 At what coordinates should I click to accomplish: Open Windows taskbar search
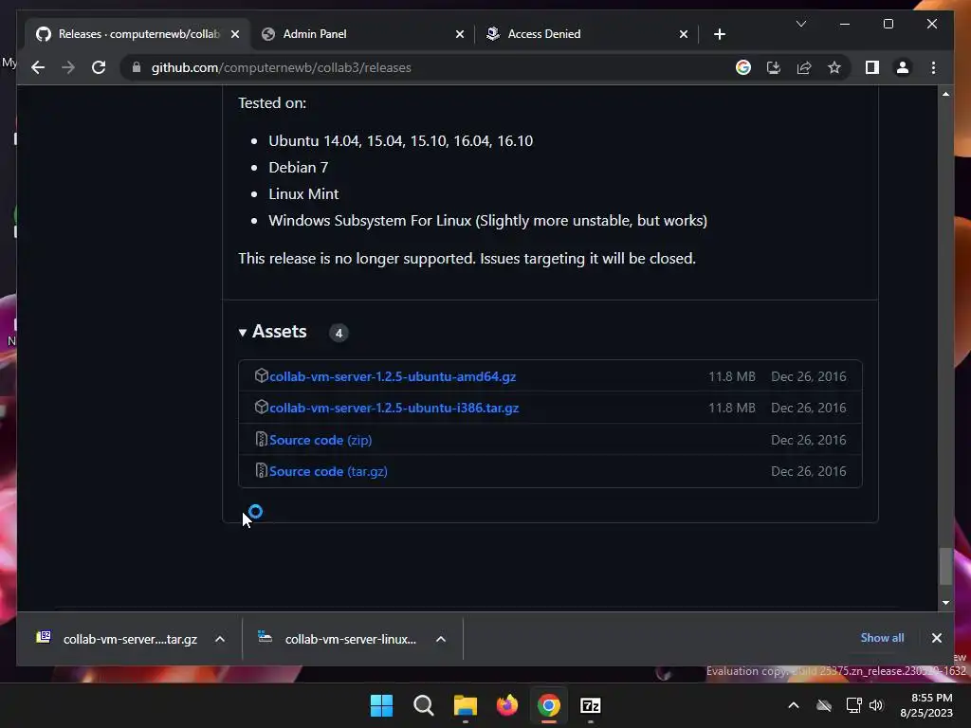pos(424,705)
